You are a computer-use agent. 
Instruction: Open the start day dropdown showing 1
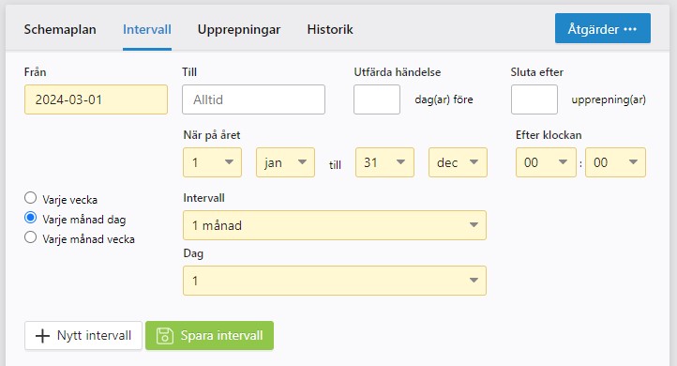213,162
